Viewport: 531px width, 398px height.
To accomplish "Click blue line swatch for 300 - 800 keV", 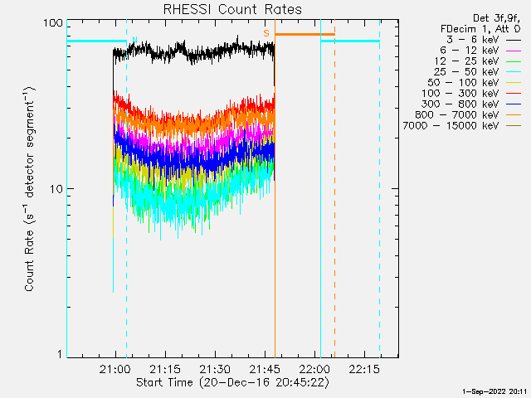I will [x=514, y=104].
